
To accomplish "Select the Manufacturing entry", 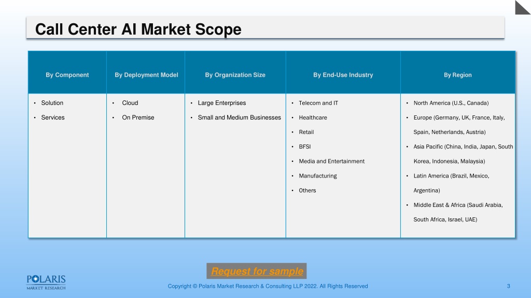I will point(318,176).
